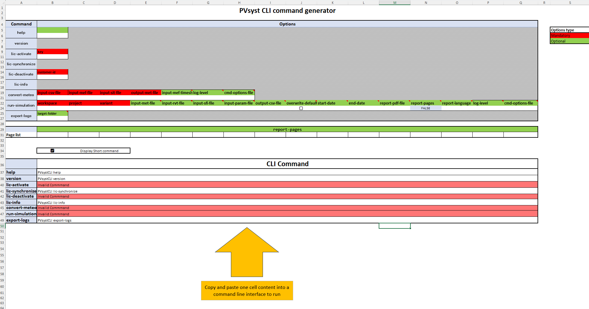Select the 'PVsystCLI lic-info' command cell
The width and height of the screenshot is (589, 309).
point(287,202)
